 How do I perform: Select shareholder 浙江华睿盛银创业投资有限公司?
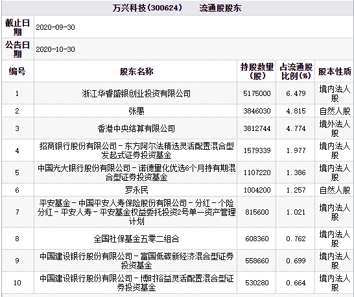(x=136, y=93)
